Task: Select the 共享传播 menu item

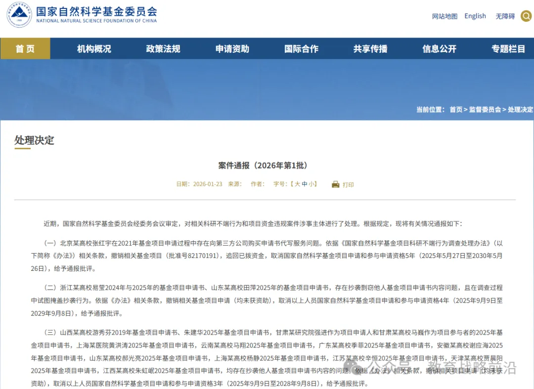Action: point(370,48)
